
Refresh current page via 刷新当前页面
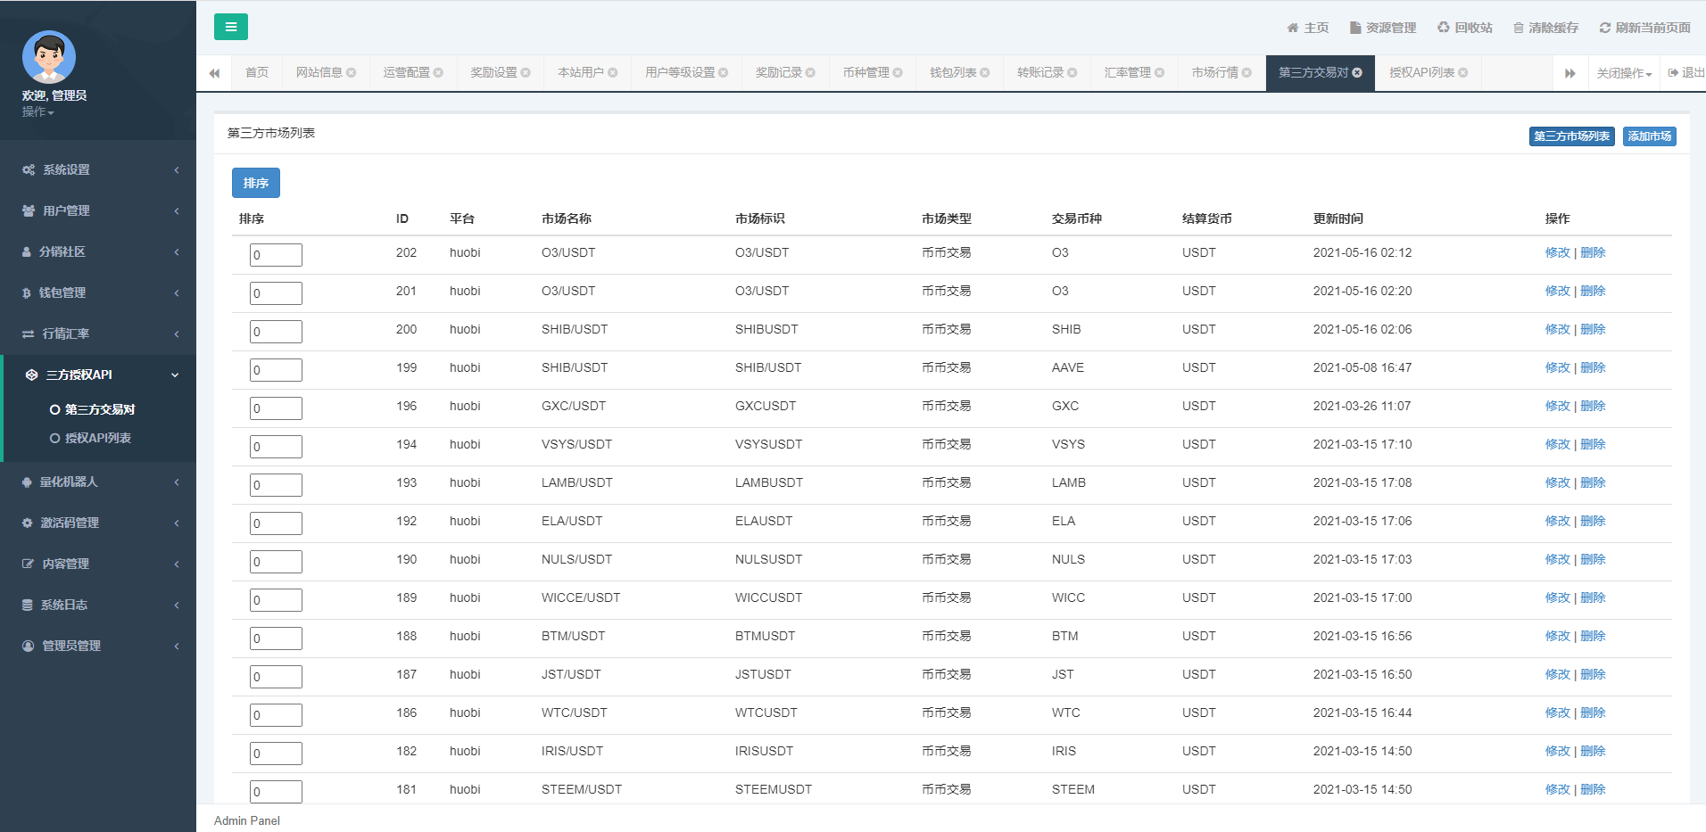coord(1644,28)
